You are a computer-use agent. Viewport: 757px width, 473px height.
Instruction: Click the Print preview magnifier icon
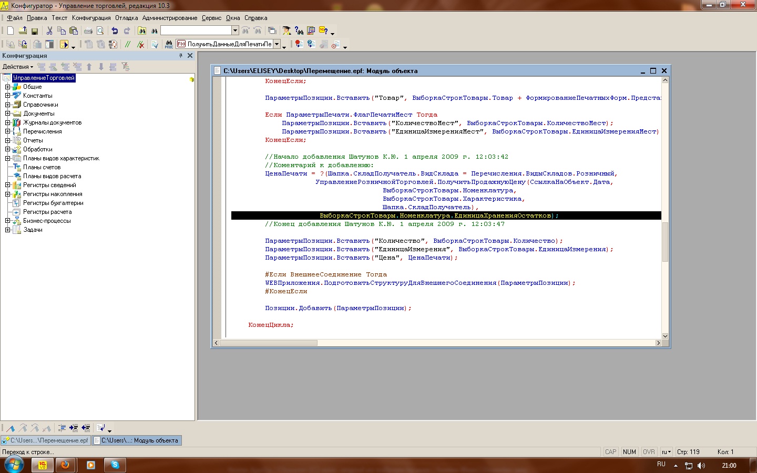point(100,31)
